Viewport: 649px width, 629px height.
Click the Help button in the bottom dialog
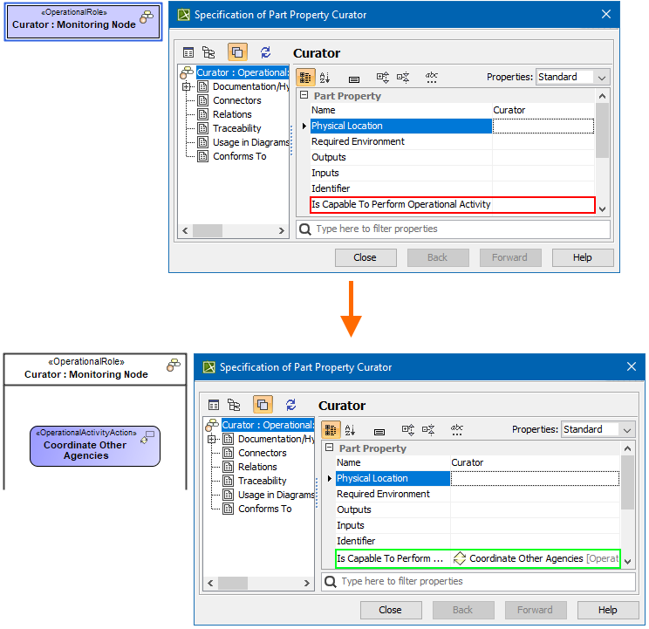607,610
